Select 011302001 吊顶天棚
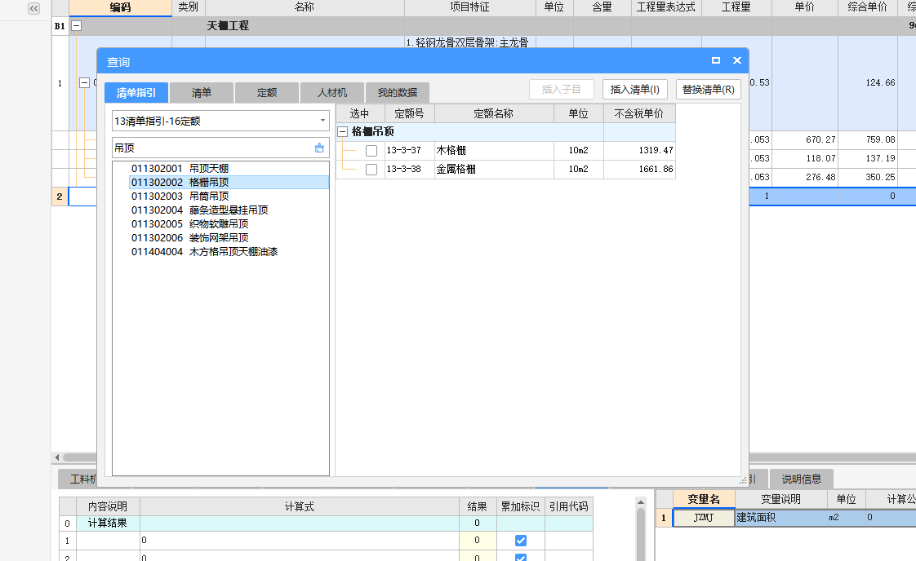The width and height of the screenshot is (916, 561). tap(180, 168)
